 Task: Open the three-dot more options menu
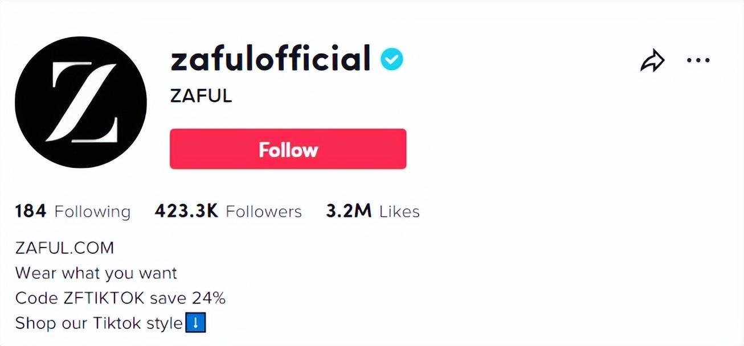tap(698, 60)
